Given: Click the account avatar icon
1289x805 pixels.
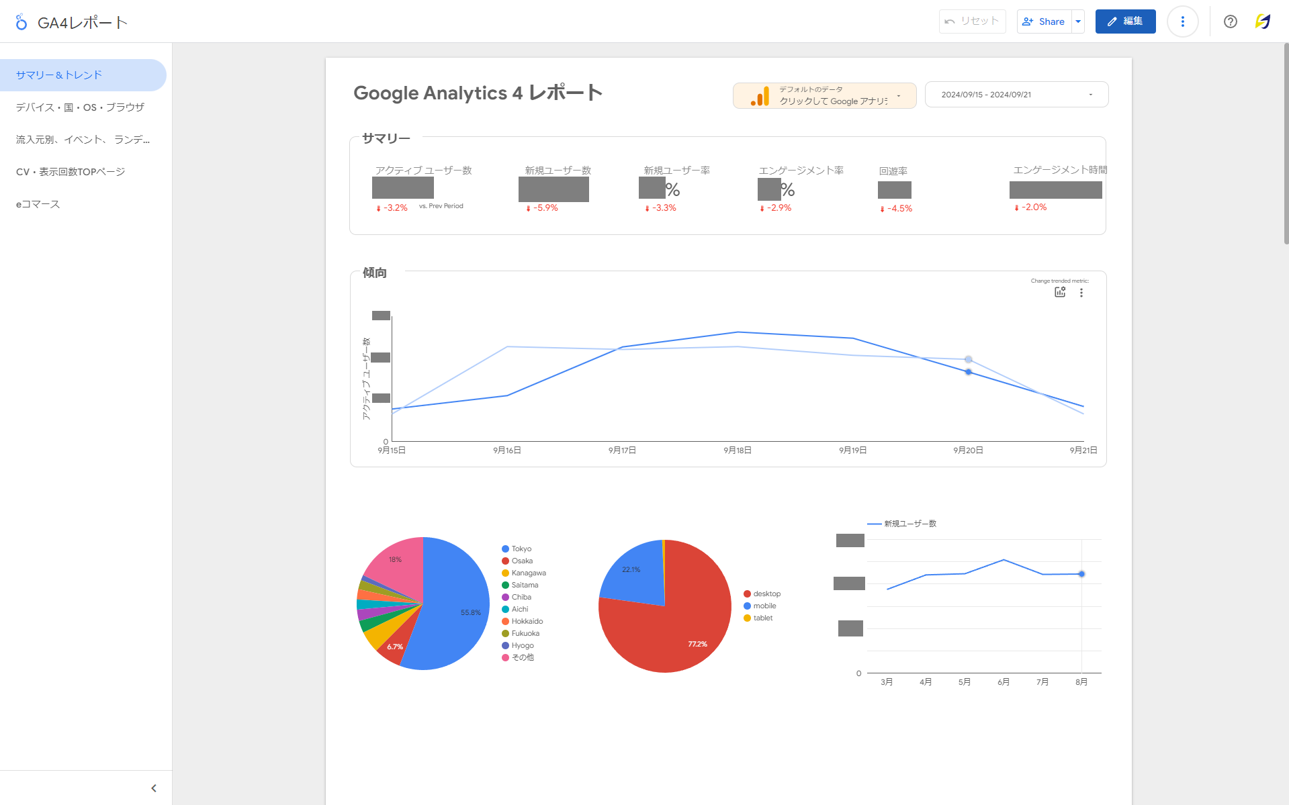Looking at the screenshot, I should coord(1262,21).
